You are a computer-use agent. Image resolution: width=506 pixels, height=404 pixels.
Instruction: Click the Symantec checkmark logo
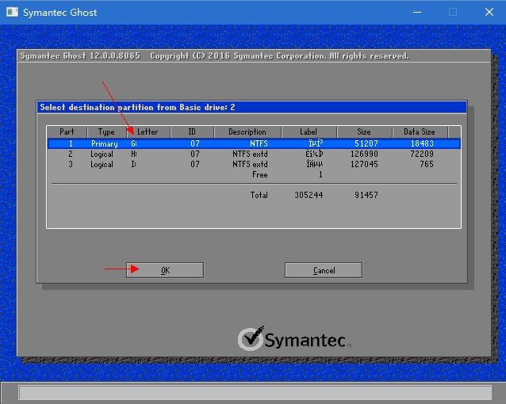coord(250,338)
